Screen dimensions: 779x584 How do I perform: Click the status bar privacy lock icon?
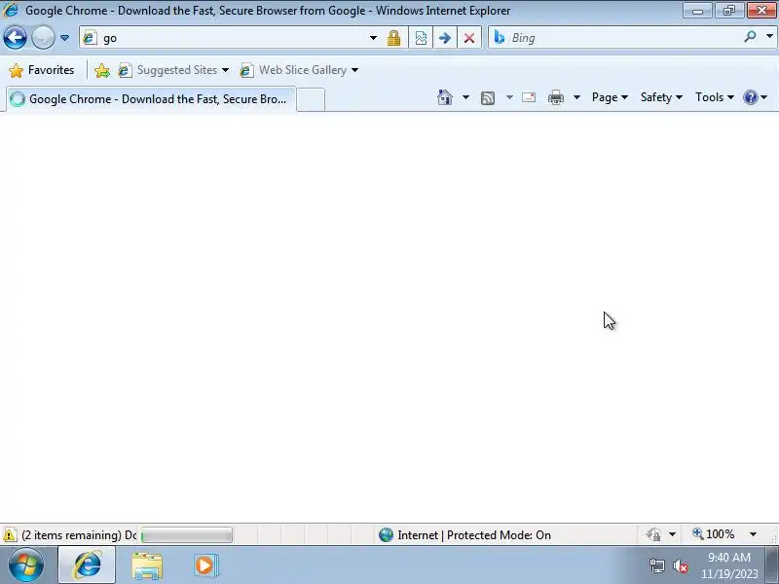(653, 534)
